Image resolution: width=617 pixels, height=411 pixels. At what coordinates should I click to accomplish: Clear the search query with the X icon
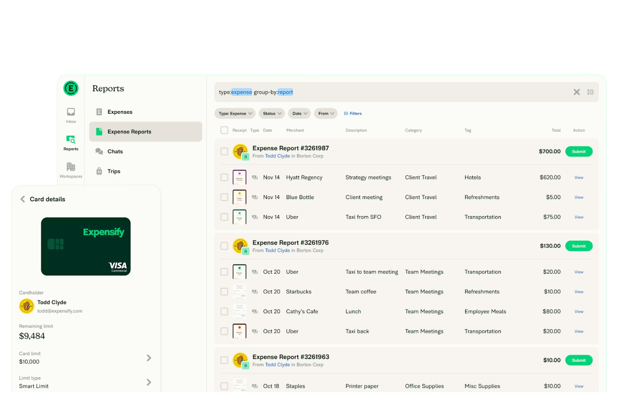coord(577,92)
